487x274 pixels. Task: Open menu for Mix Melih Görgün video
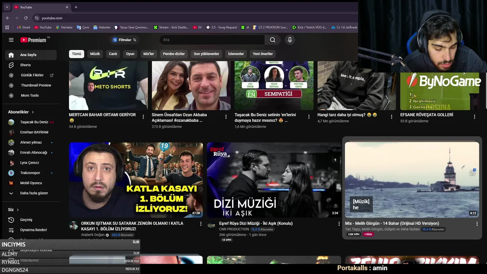click(x=477, y=224)
